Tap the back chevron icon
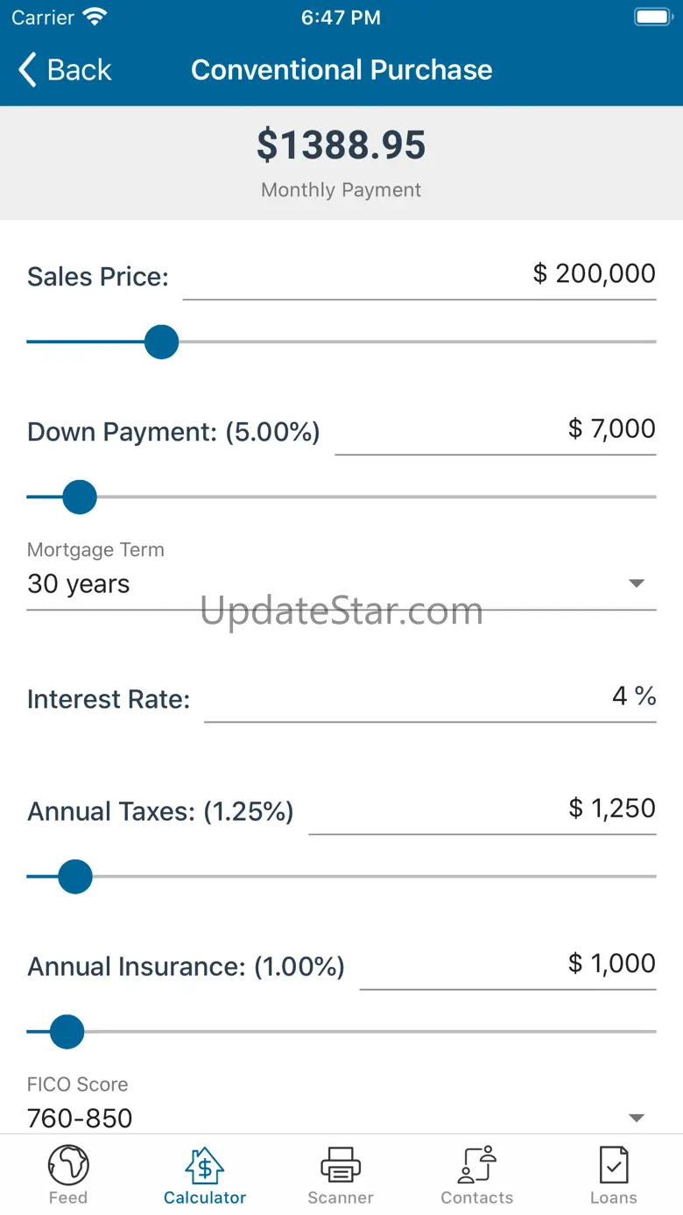The height and width of the screenshot is (1215, 683). pos(28,70)
